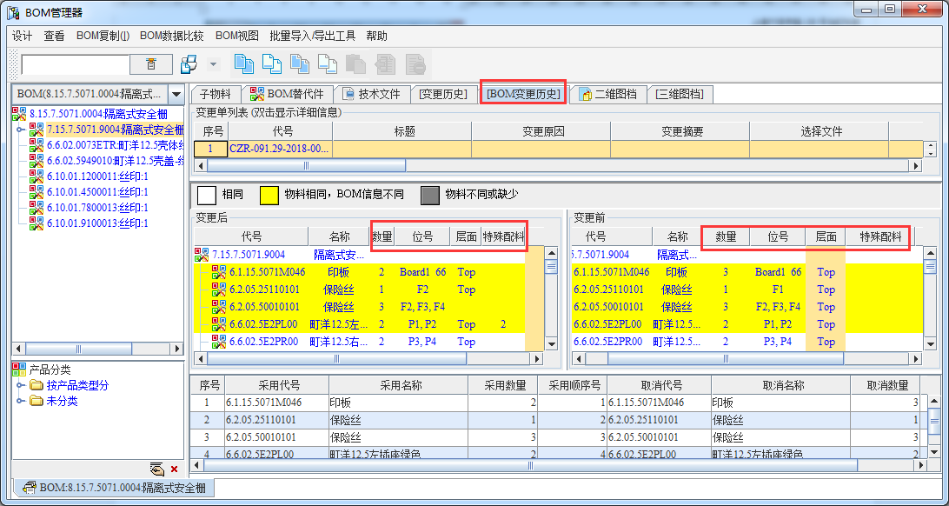The height and width of the screenshot is (506, 949).
Task: Open the BOM(8.15.7.5071.0004 combo box dropdown
Action: coord(175,94)
